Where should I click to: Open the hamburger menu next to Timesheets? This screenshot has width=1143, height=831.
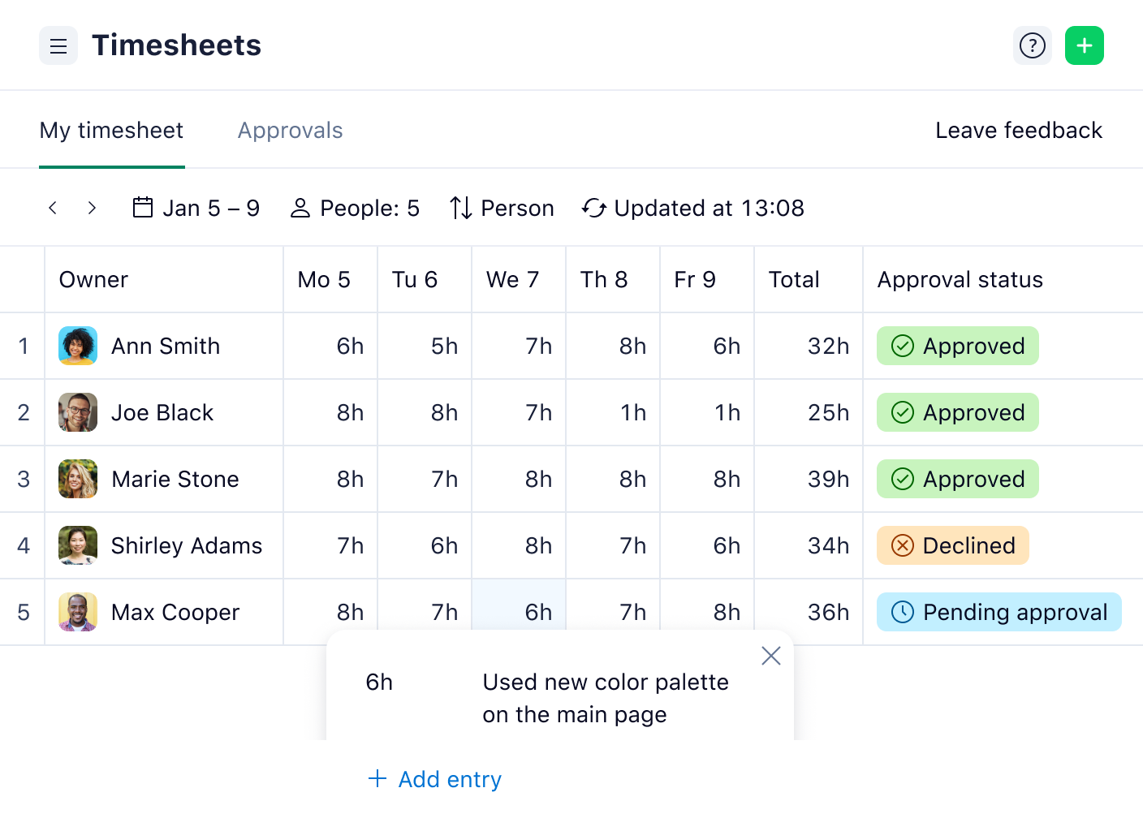[x=58, y=45]
